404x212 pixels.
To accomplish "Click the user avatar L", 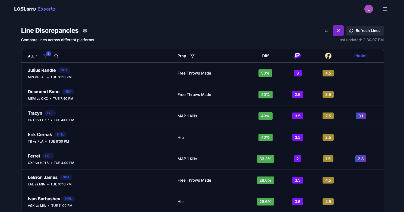I will (368, 9).
